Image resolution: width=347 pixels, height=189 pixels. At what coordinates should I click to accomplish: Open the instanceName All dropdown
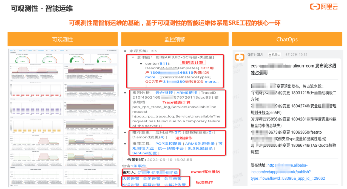click(47, 50)
